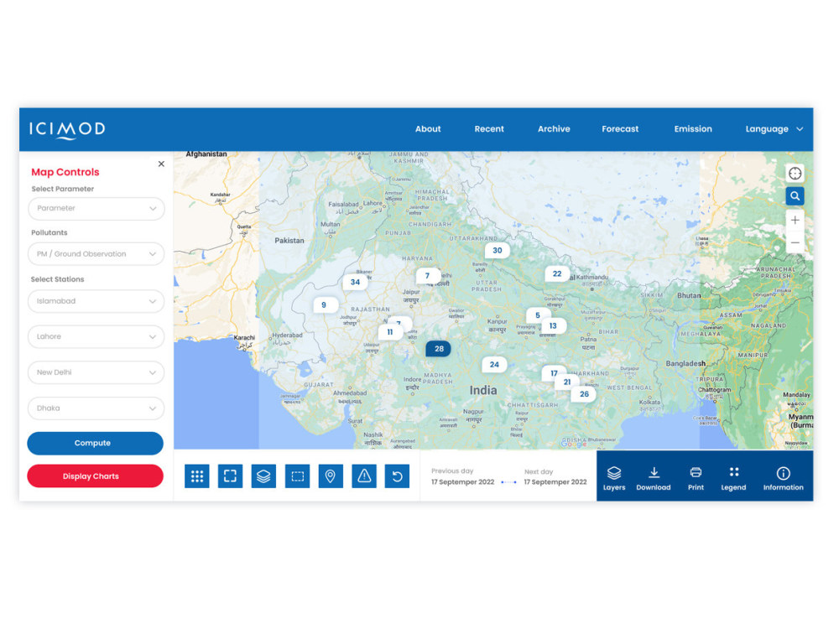The height and width of the screenshot is (629, 839).
Task: Go to Next day 17 September
Action: point(555,477)
